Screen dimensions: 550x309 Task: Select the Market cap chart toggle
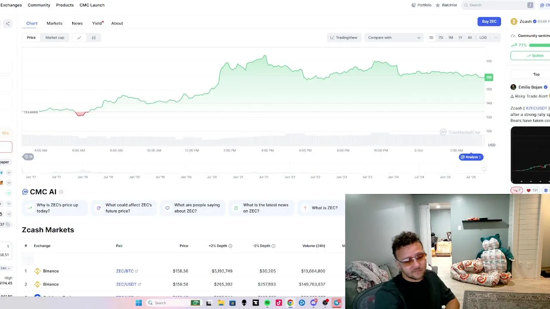pos(55,38)
